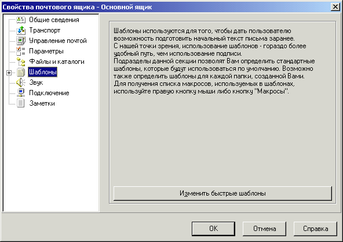Select Общие сведения in the tree
The width and height of the screenshot is (343, 242).
[54, 20]
